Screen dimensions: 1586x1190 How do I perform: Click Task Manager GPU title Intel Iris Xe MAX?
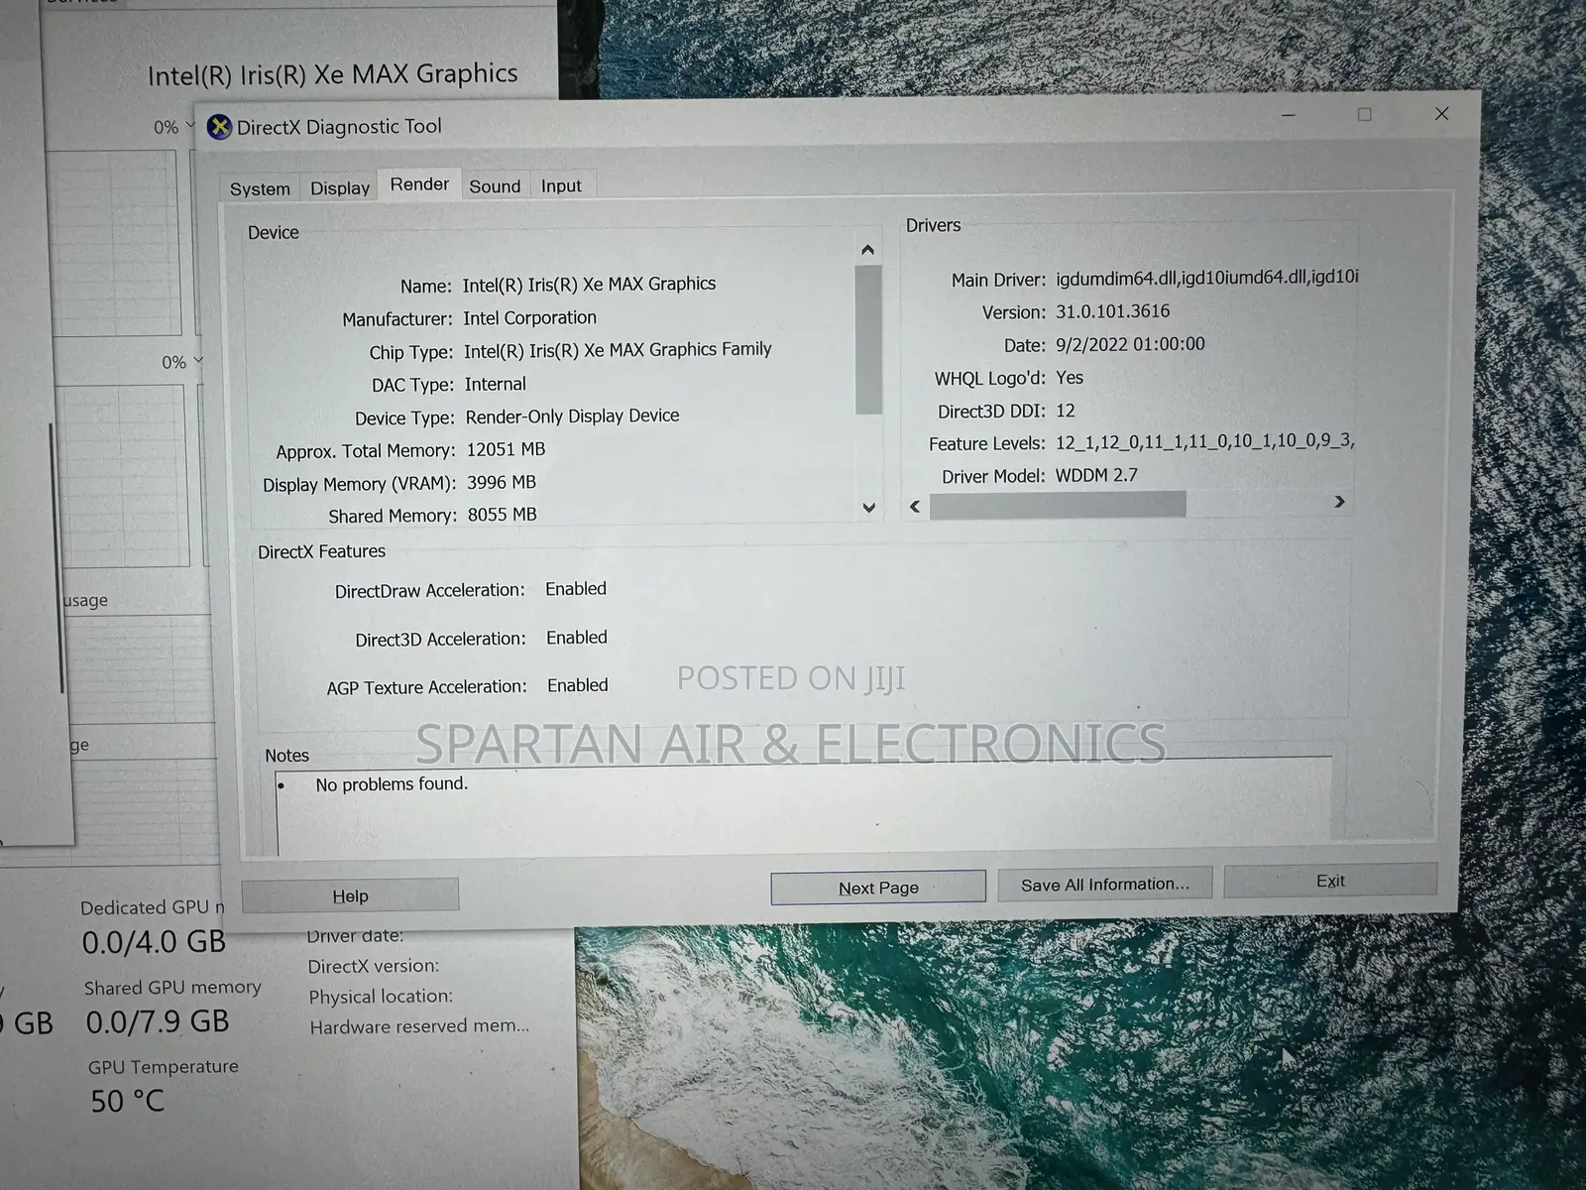coord(332,74)
